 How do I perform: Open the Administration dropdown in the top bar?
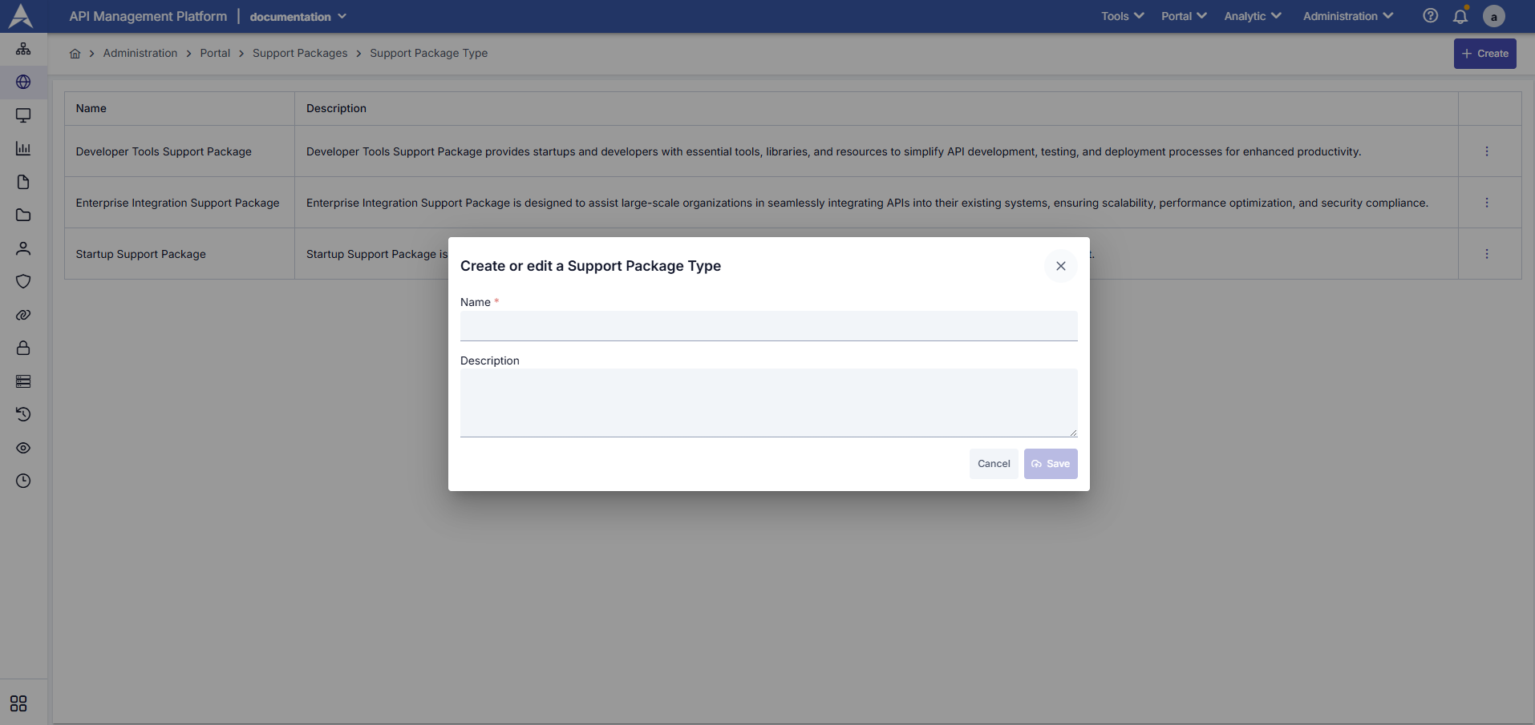(1347, 16)
